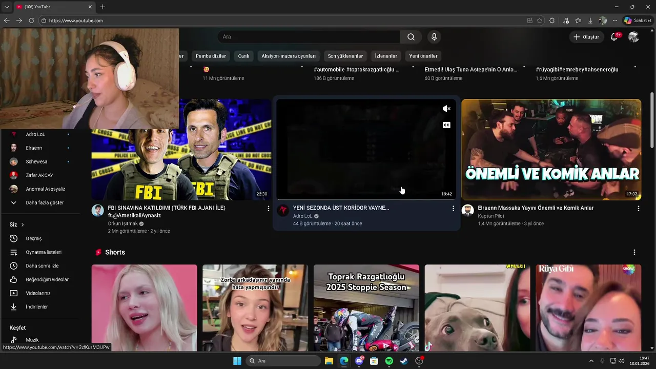Click Windows taskbar search box
The width and height of the screenshot is (656, 369).
[x=283, y=361]
